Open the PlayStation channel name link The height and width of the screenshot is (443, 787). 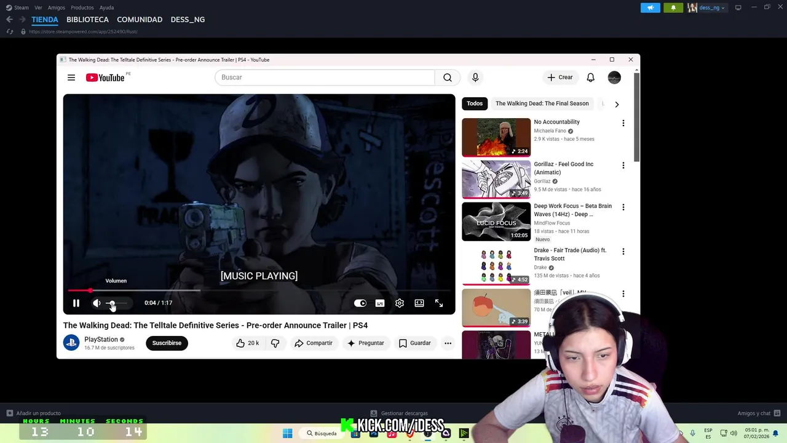click(101, 340)
